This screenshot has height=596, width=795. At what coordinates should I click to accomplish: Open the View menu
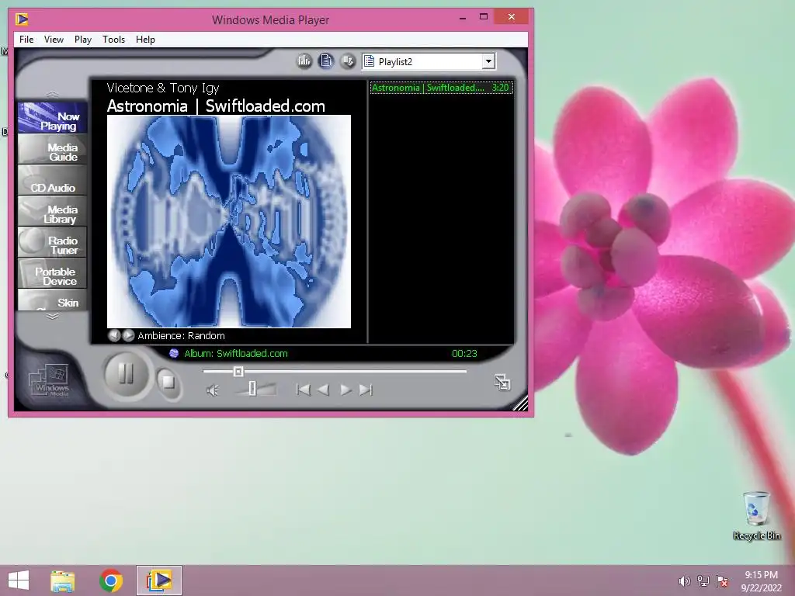[54, 40]
